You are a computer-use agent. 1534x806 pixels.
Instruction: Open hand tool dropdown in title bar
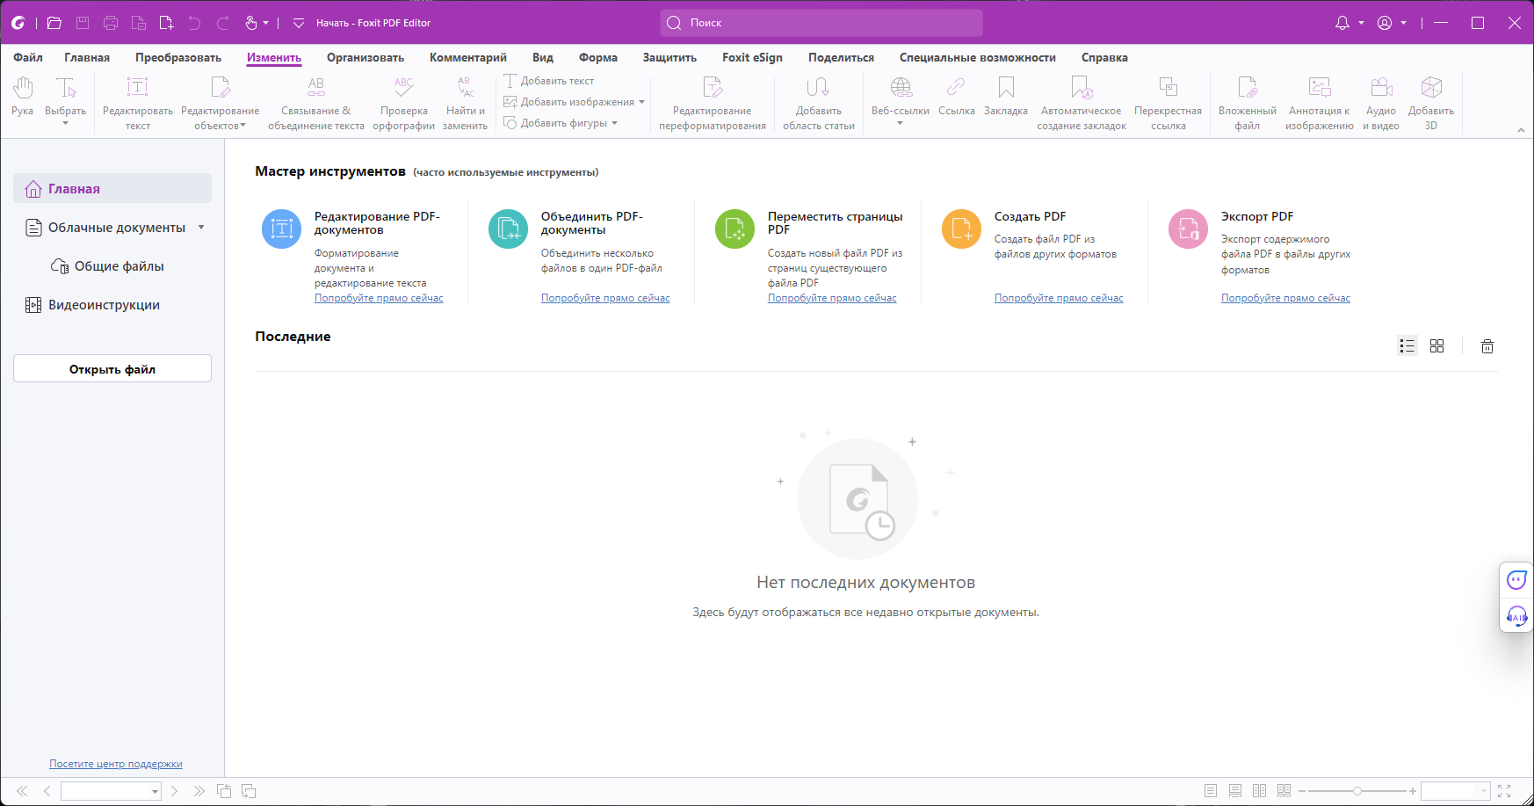click(266, 23)
